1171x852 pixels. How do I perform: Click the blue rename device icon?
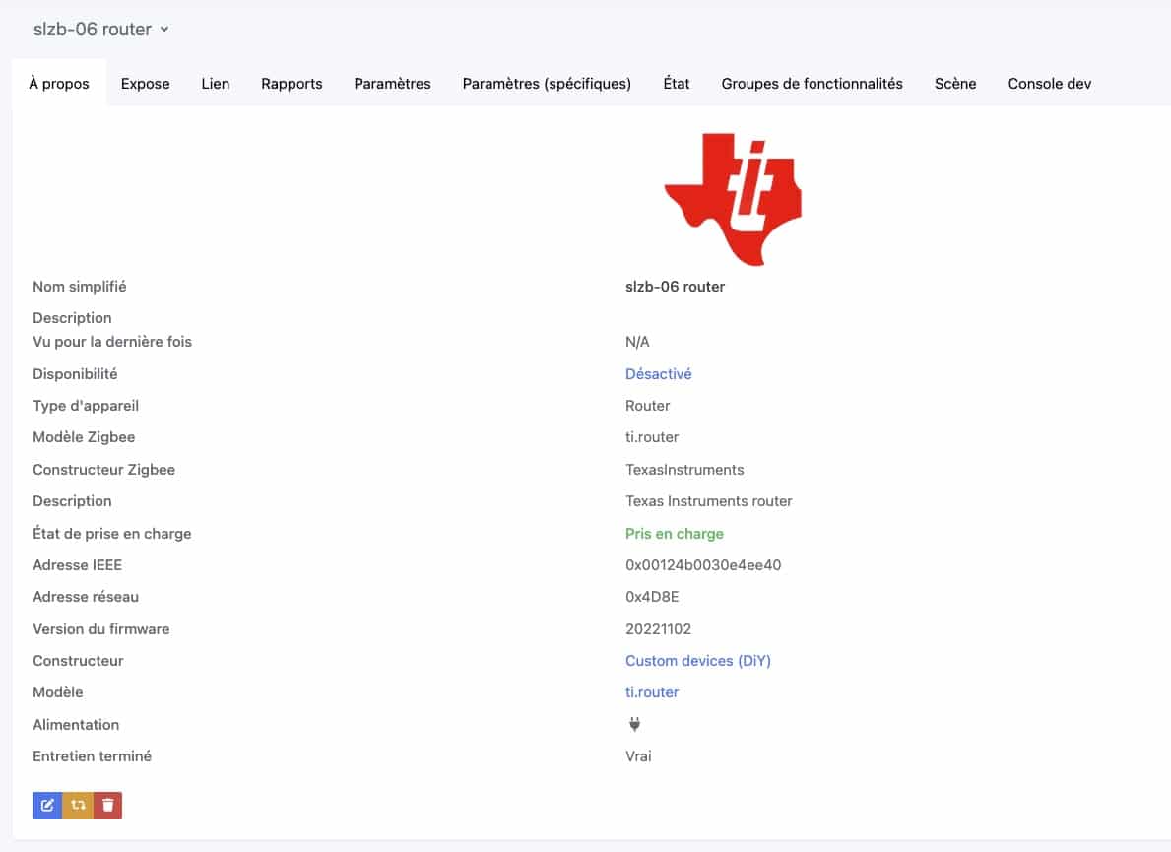tap(47, 805)
